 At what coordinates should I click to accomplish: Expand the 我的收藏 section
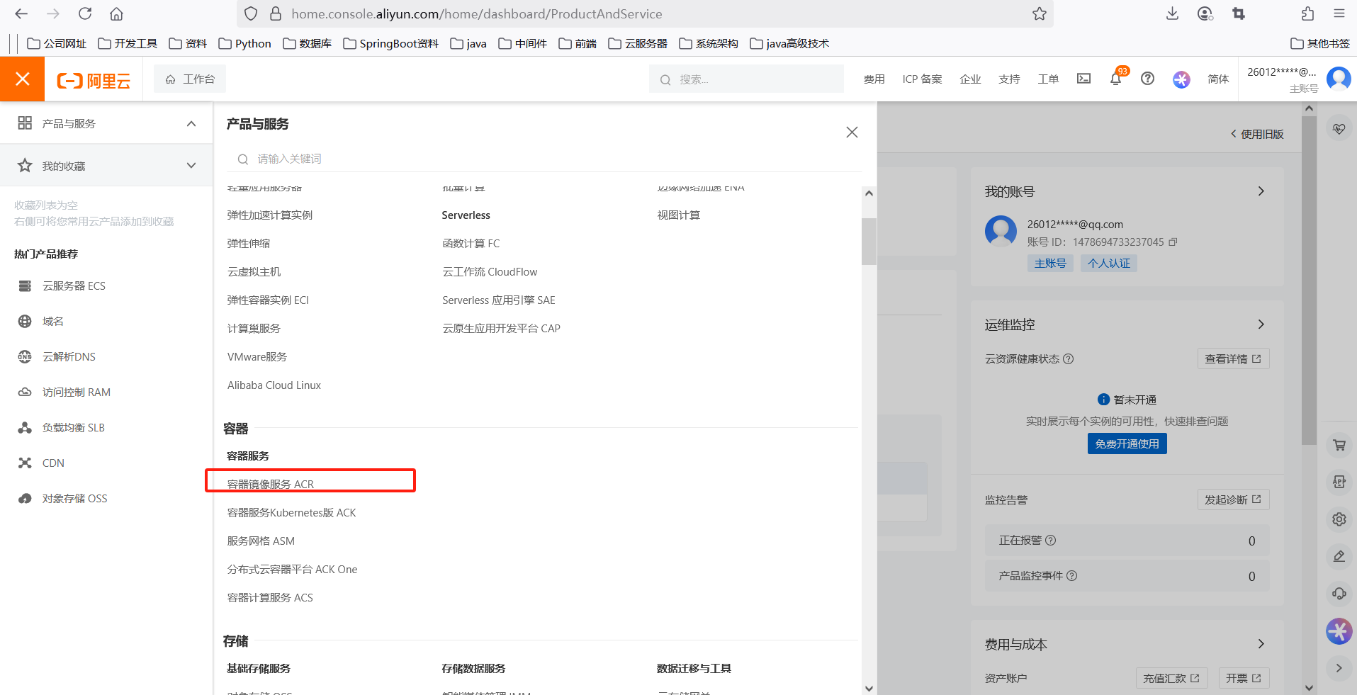[x=191, y=166]
